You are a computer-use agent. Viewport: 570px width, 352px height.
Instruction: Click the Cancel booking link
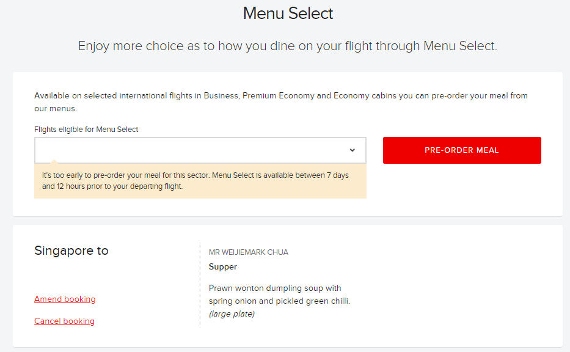coord(64,321)
